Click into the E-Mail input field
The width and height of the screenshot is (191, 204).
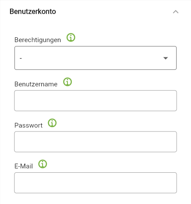point(95,183)
